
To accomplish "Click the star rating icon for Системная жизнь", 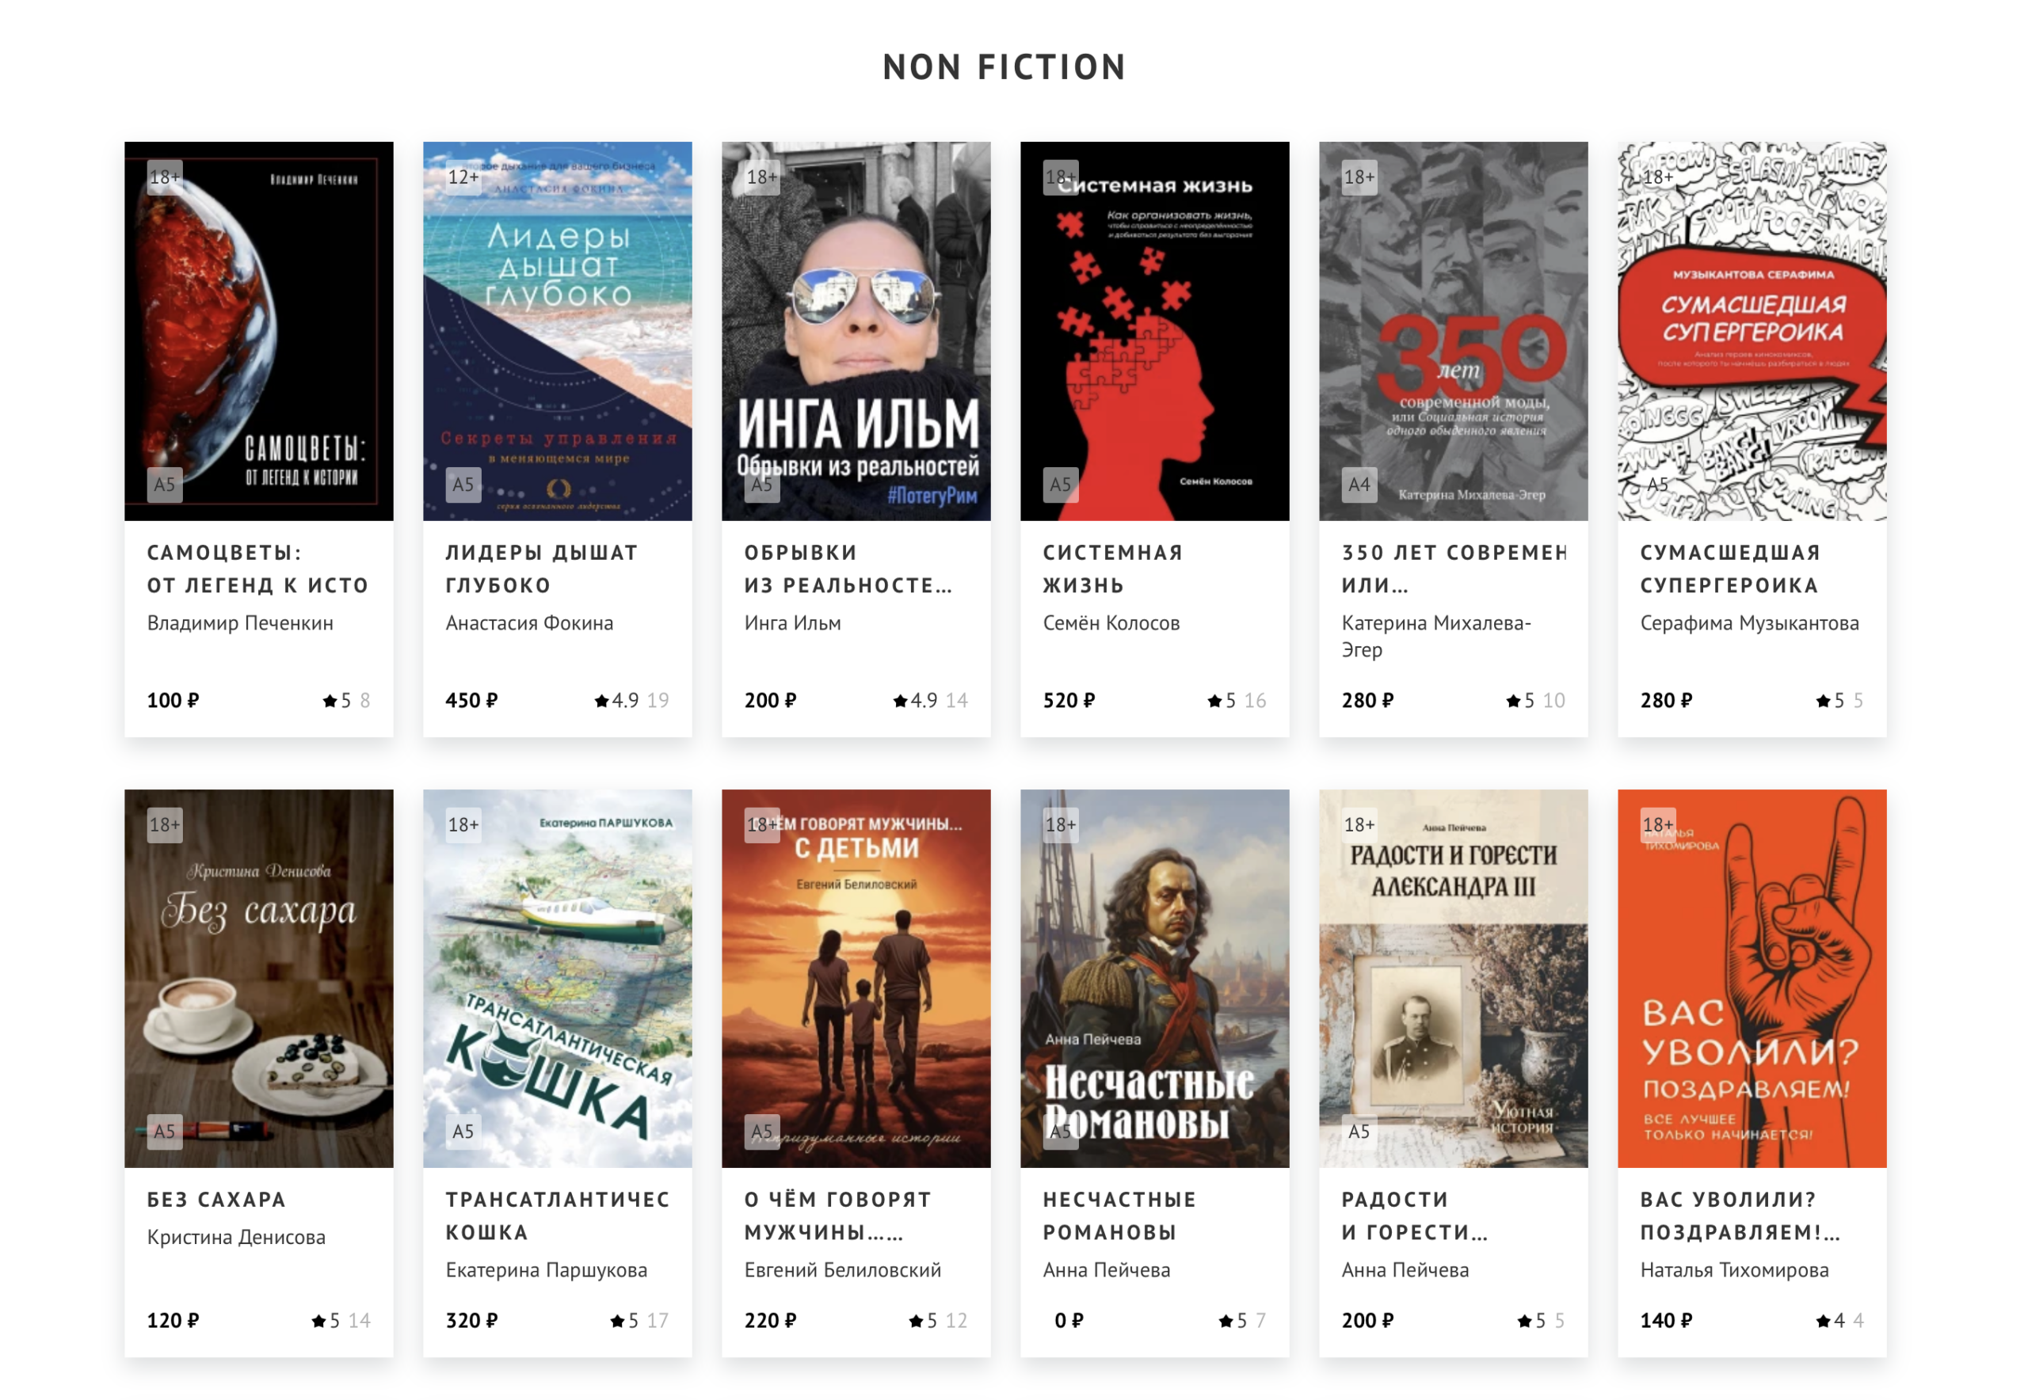I will pos(1215,701).
